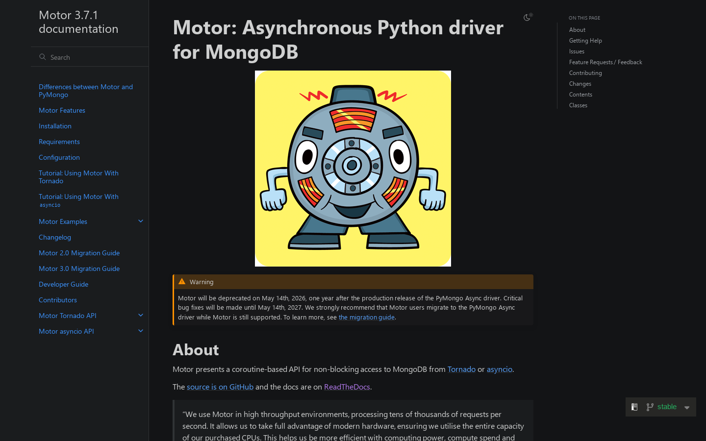Open the Configuration page
Screen dimensions: 706x441
(x=59, y=157)
